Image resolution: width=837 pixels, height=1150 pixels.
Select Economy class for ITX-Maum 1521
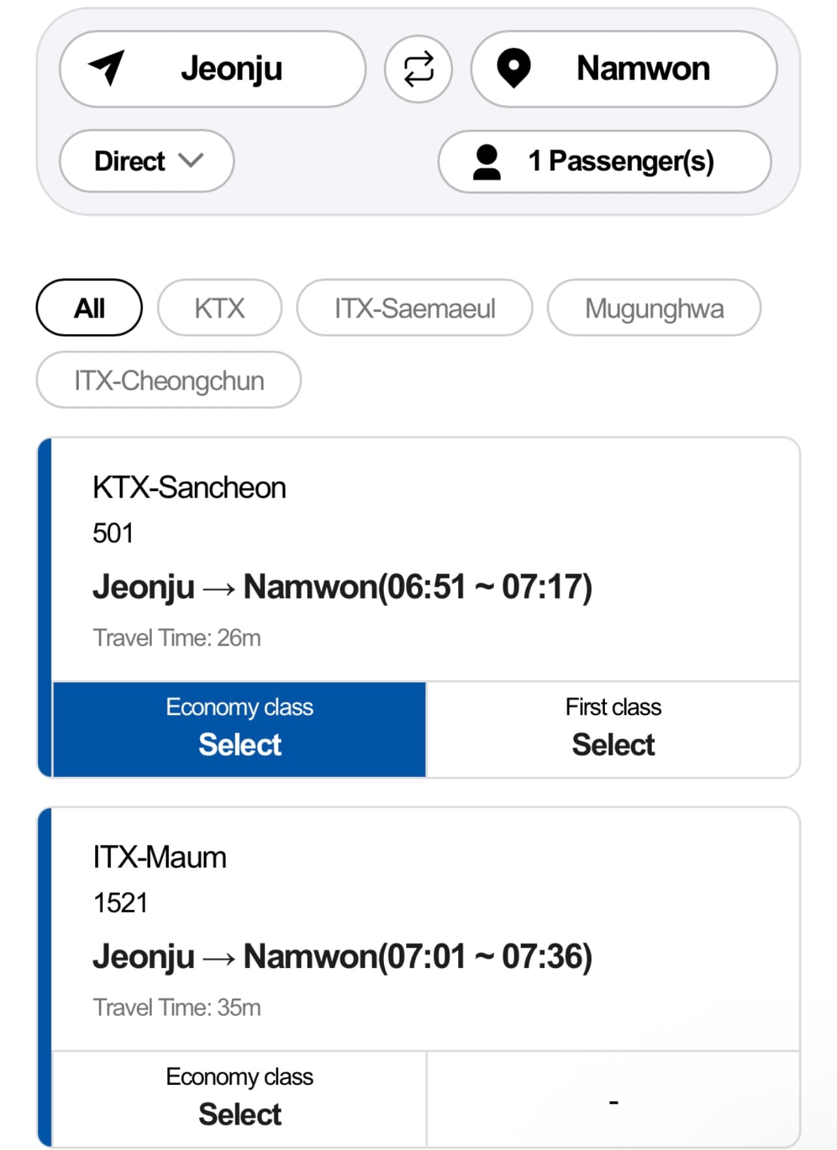coord(239,1099)
